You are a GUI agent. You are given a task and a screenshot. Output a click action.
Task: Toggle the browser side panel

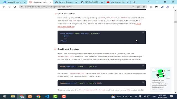tap(162, 7)
